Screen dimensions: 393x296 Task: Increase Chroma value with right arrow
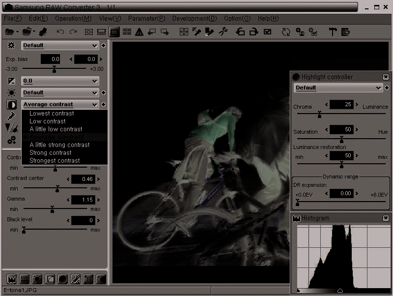coord(357,104)
